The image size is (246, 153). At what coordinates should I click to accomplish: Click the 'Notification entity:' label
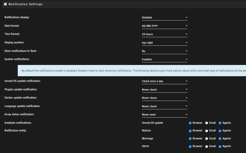pyautogui.click(x=15, y=130)
